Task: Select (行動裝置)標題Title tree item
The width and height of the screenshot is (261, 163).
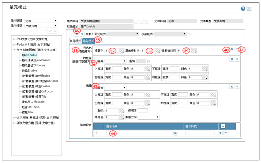Action: (x=34, y=97)
